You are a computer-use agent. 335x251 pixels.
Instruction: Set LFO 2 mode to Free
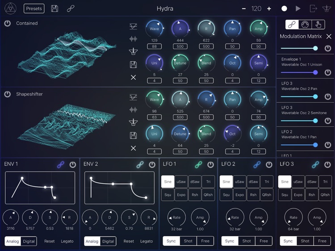click(x=264, y=241)
